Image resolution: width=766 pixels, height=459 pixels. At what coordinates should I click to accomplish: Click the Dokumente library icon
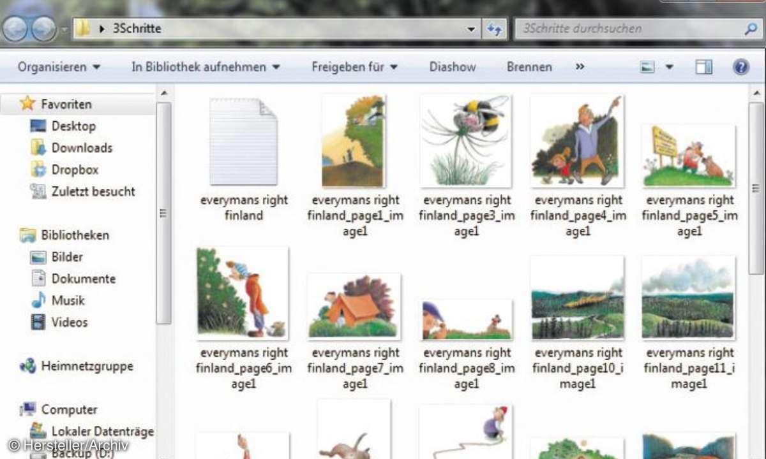pos(38,279)
